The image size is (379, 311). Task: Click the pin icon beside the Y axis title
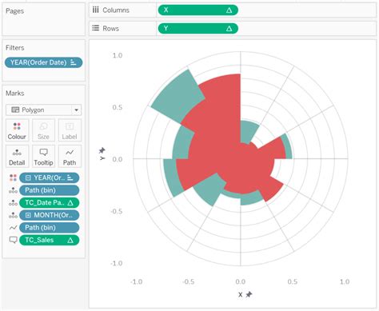tap(102, 150)
